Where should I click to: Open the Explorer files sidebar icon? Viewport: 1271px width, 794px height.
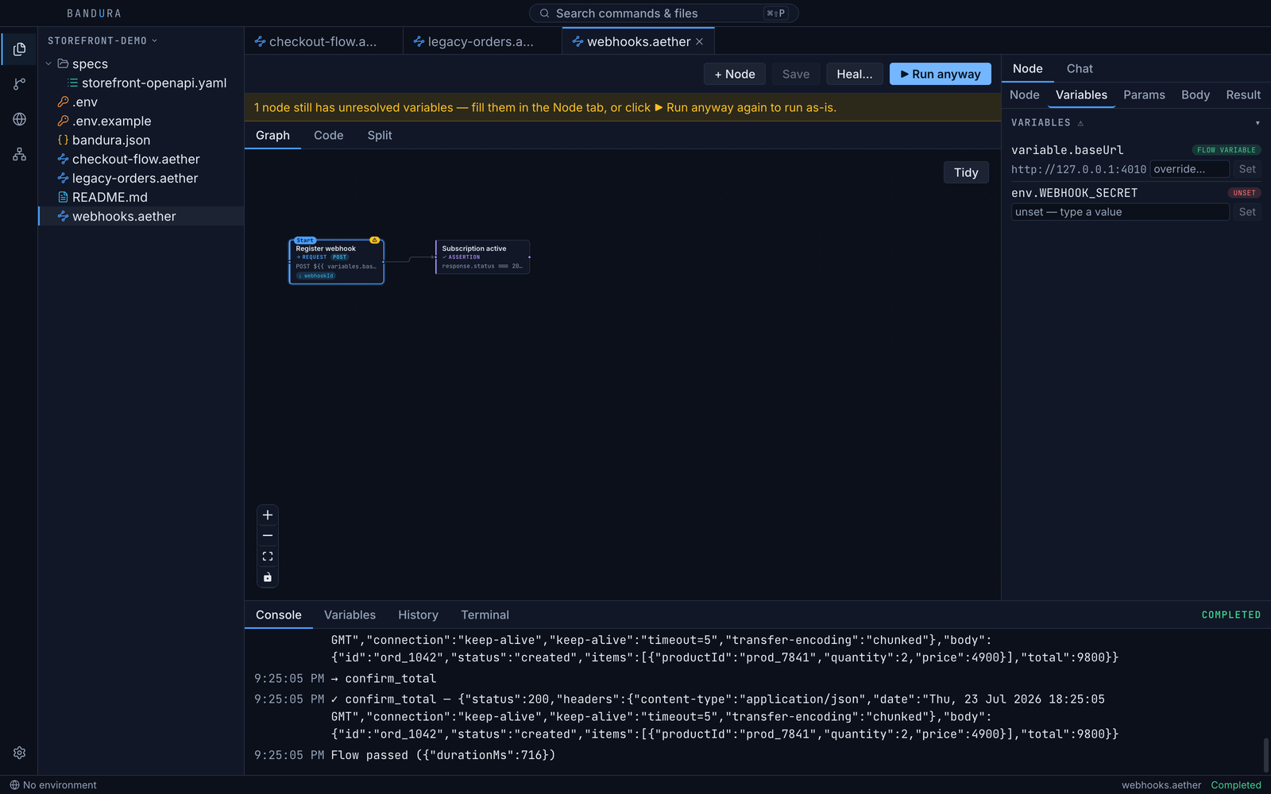click(19, 49)
